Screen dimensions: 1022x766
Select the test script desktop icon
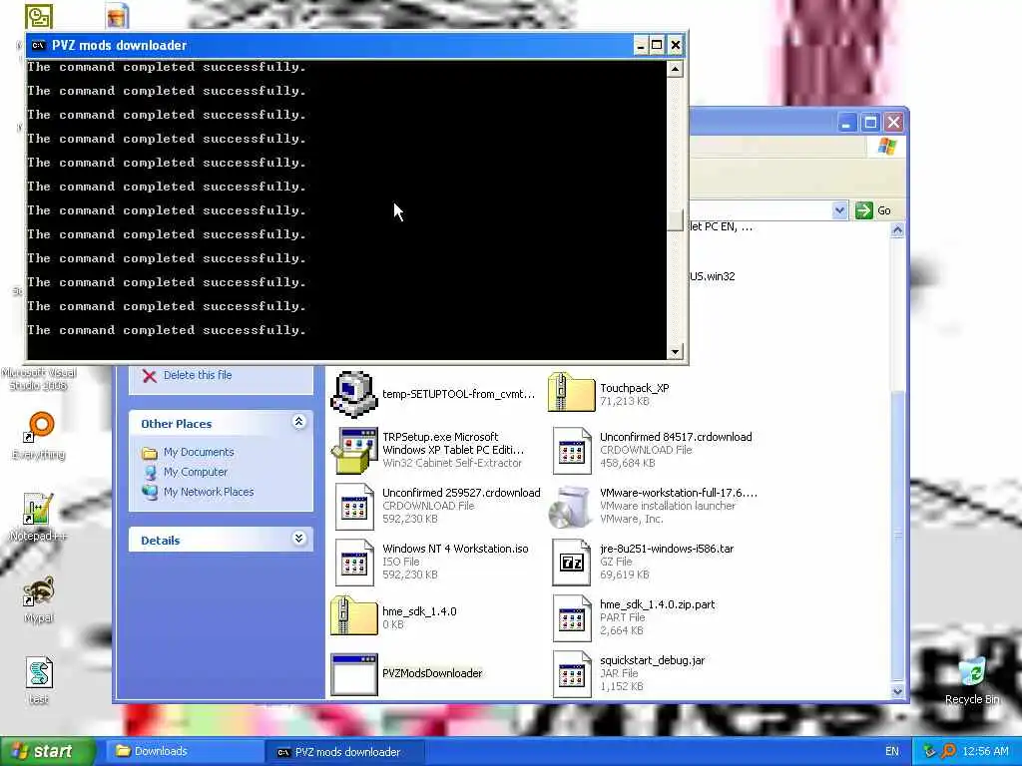[39, 673]
